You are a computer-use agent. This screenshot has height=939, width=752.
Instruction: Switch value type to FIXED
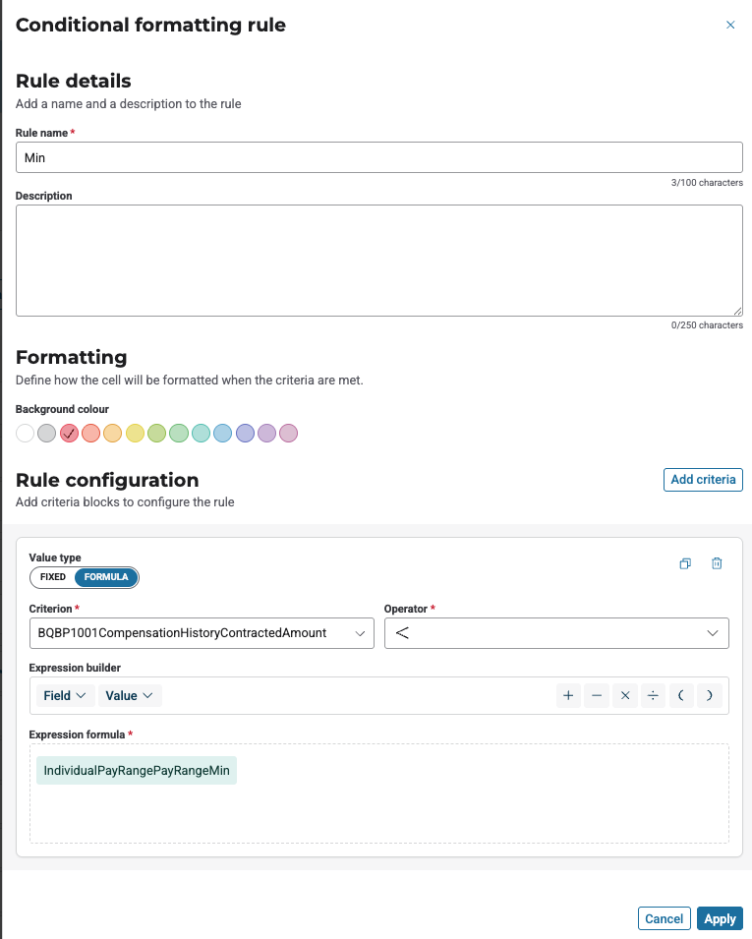pos(53,577)
